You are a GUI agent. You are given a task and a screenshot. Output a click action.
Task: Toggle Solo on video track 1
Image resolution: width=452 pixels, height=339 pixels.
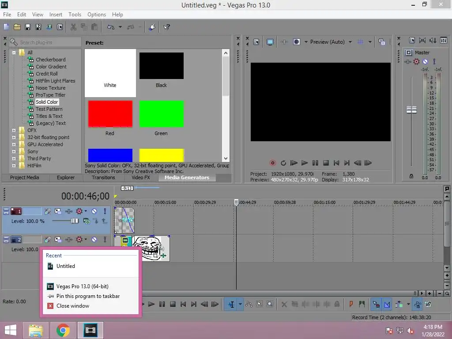105,211
